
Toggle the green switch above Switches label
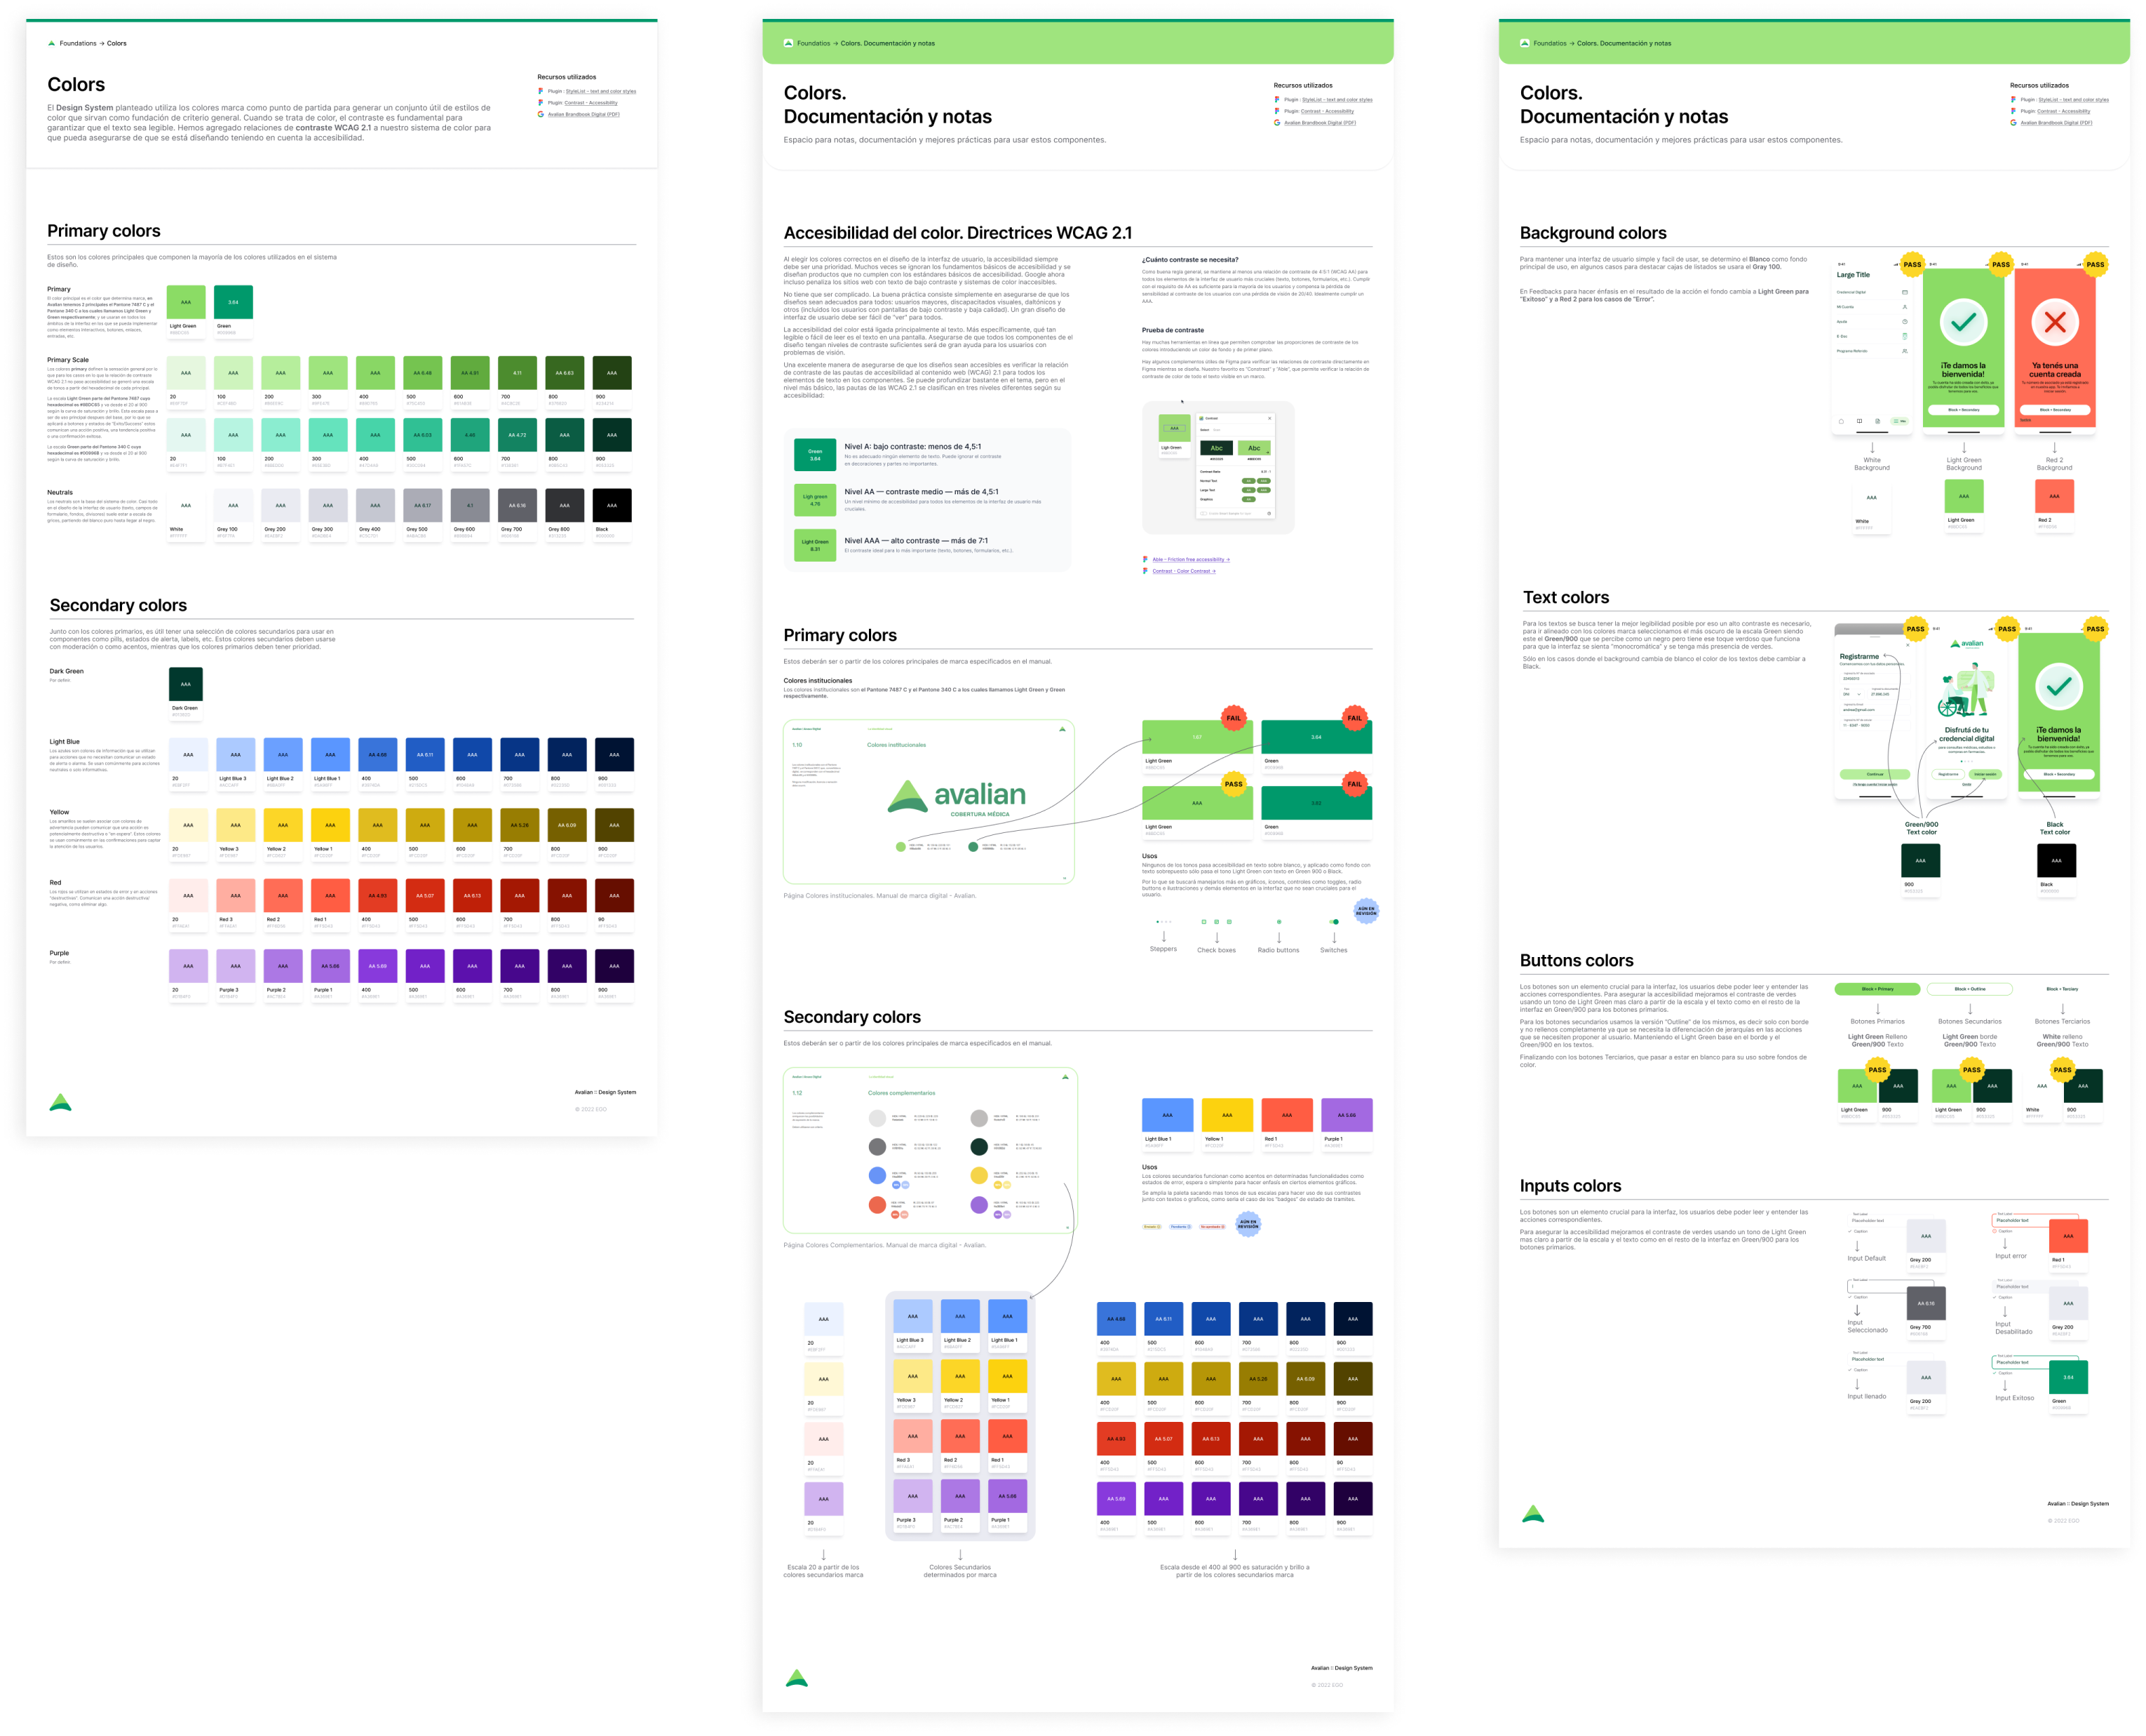pos(1334,921)
